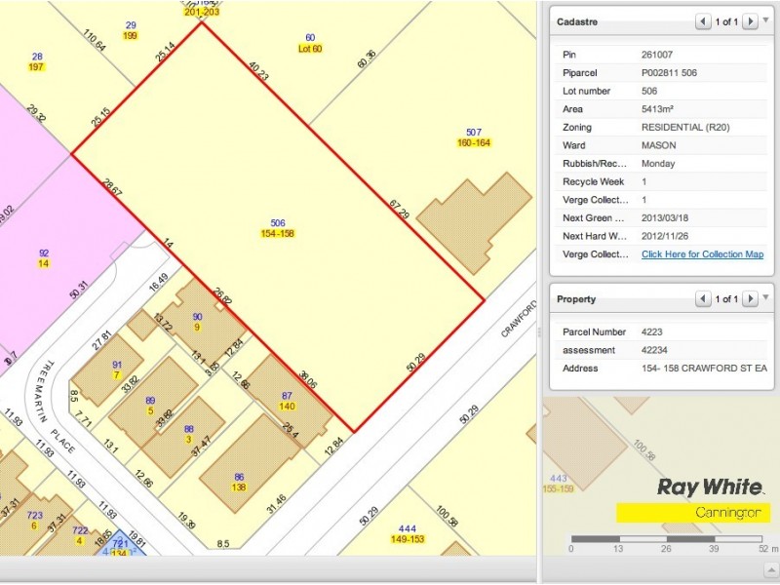Click the expand arrow at bottom right
Viewport: 780px width, 585px height.
coord(770,570)
